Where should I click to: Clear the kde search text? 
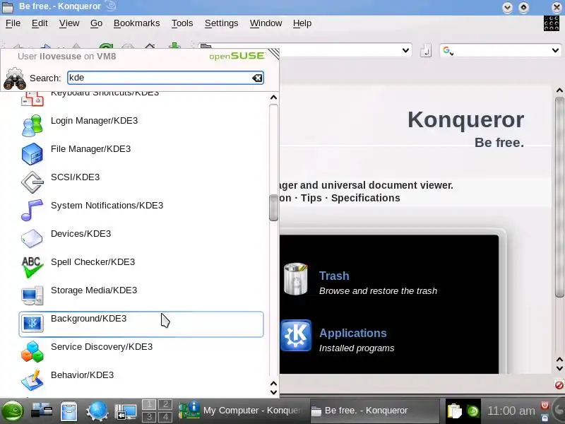(x=257, y=78)
